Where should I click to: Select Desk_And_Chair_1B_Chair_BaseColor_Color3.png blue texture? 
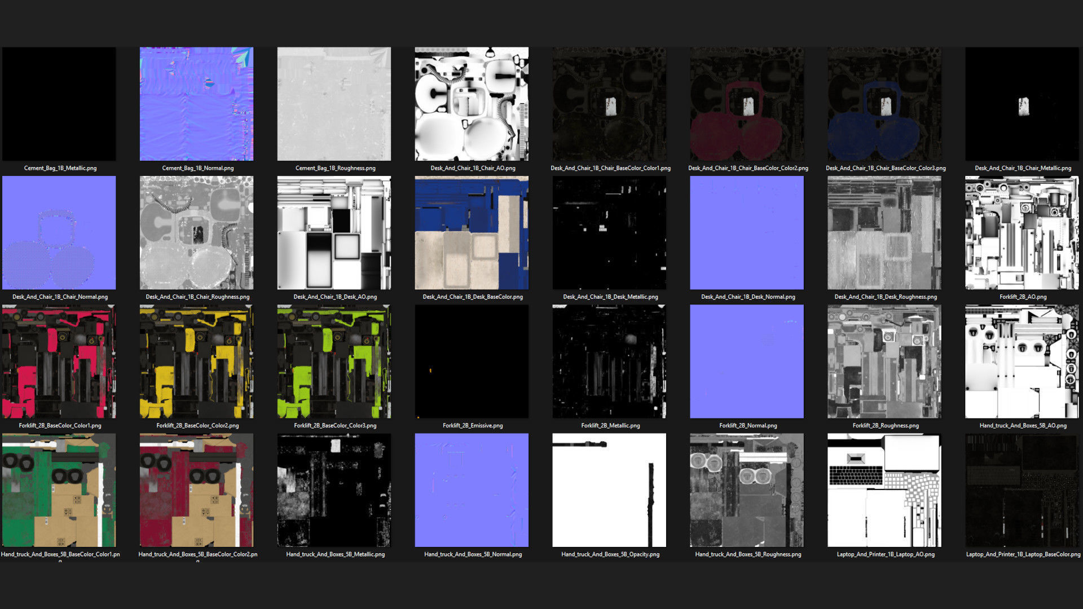pos(884,104)
